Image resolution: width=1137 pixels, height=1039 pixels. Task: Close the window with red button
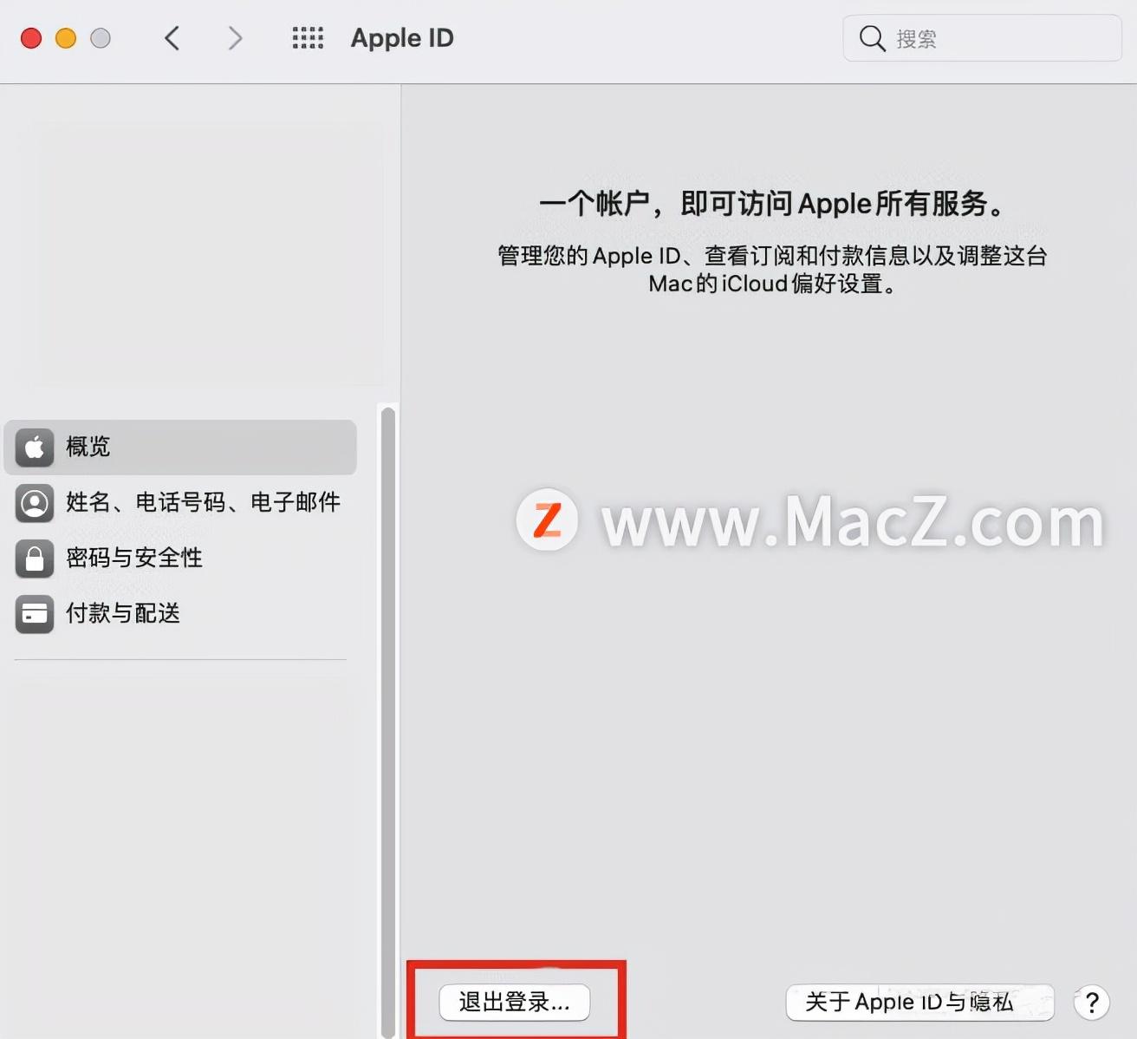pyautogui.click(x=31, y=38)
